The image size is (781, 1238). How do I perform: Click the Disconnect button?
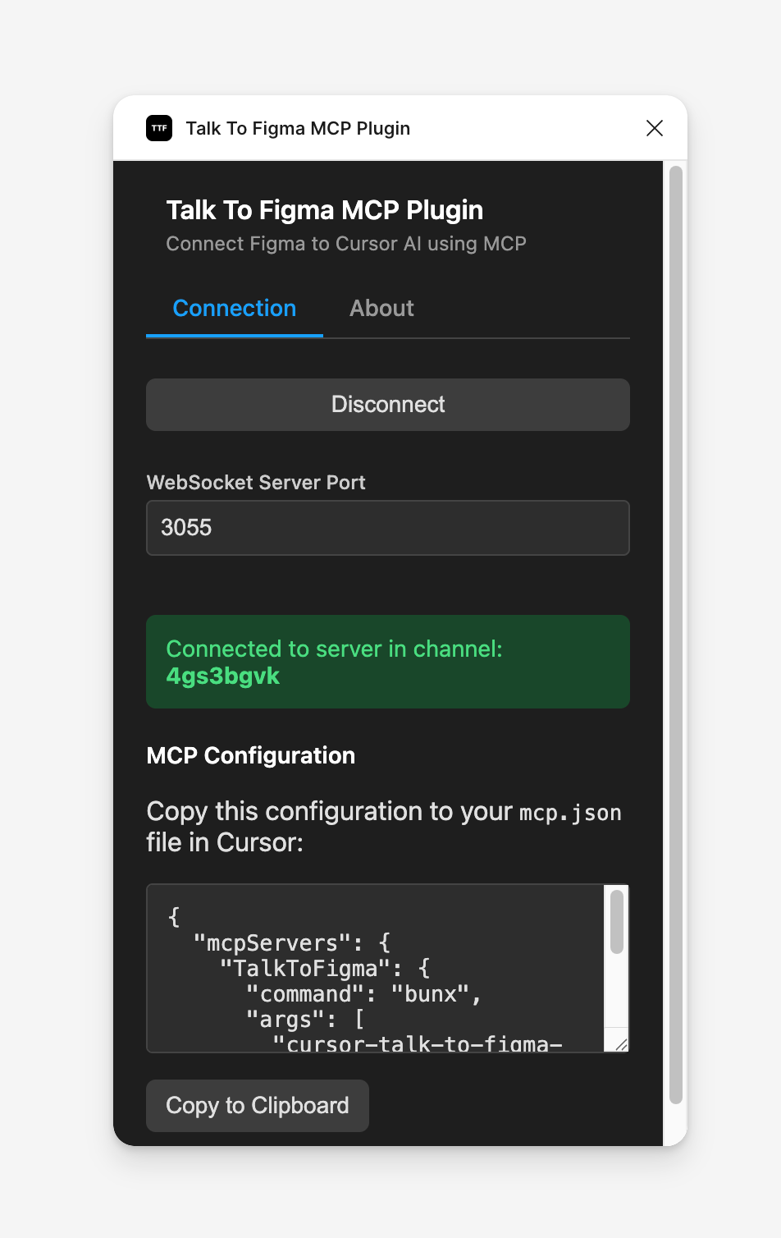[388, 405]
